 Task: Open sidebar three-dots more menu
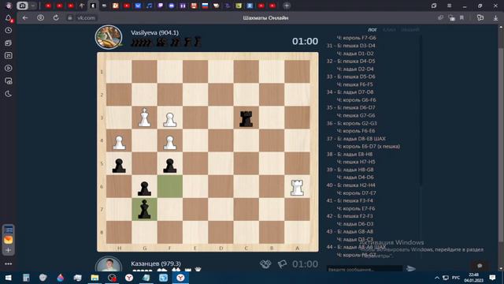(x=9, y=263)
